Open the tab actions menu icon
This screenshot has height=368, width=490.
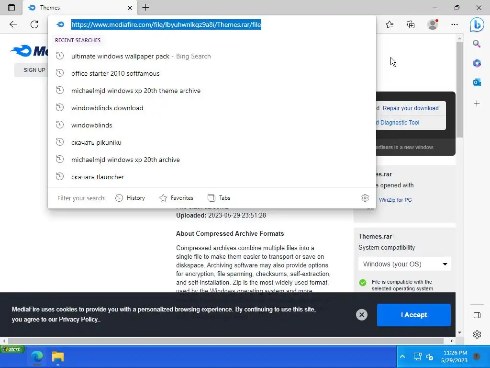tap(11, 8)
